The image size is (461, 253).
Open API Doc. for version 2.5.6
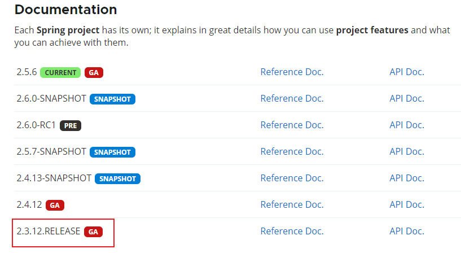407,72
